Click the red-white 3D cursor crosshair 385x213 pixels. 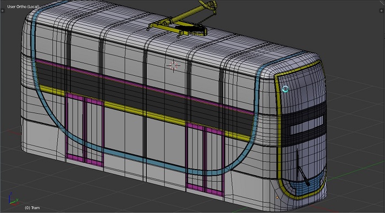pyautogui.click(x=173, y=66)
